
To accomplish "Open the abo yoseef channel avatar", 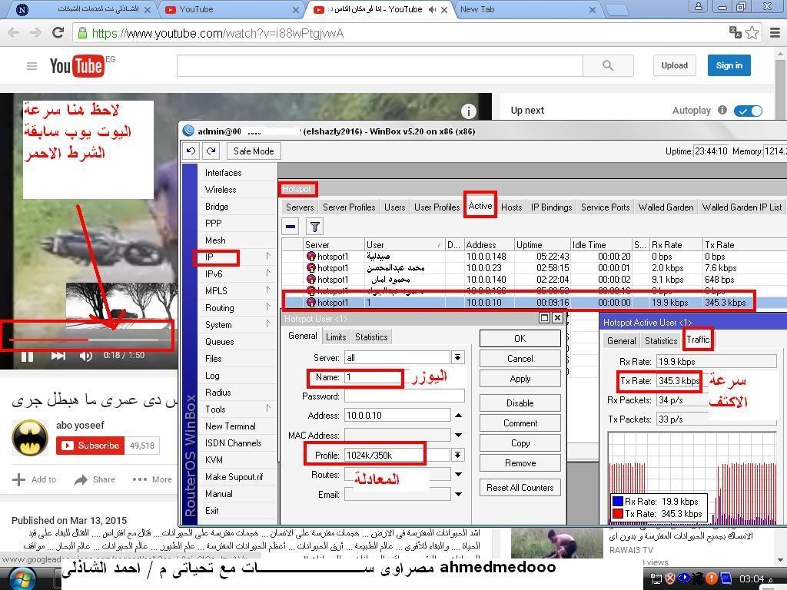I will (x=30, y=437).
